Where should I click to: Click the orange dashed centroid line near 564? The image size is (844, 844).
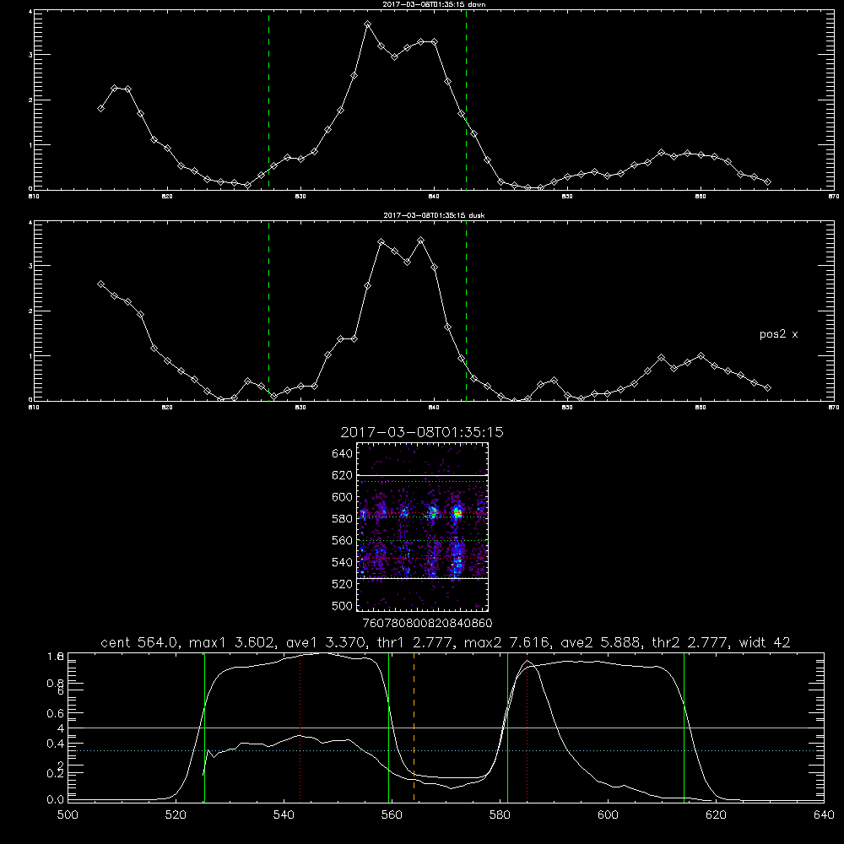[x=414, y=727]
